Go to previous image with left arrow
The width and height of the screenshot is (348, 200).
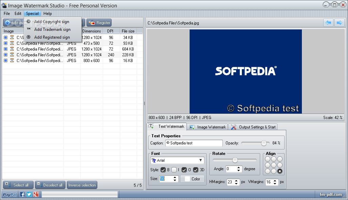pos(328,23)
